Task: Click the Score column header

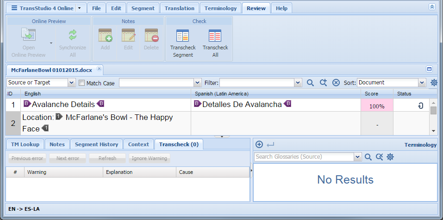Action: (377, 94)
